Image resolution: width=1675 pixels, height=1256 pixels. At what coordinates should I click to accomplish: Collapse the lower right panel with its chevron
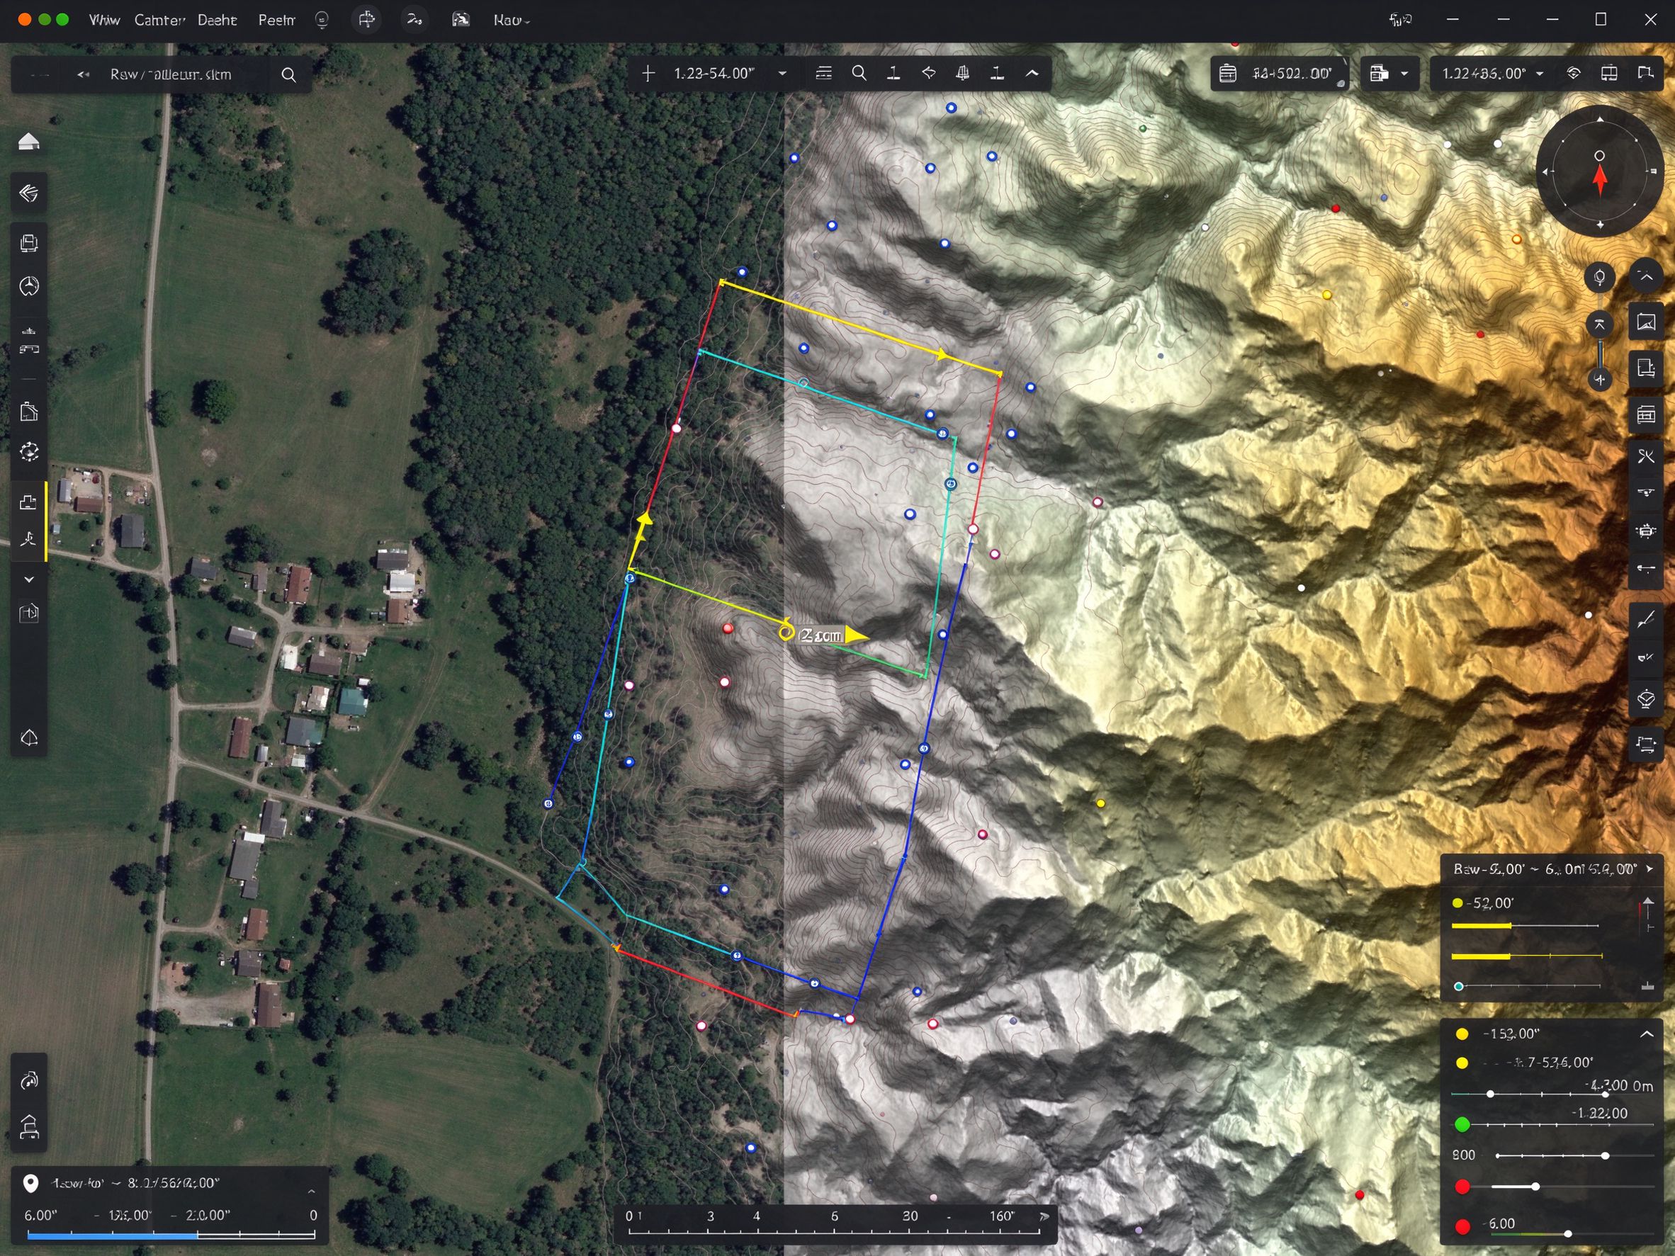coord(1646,1034)
